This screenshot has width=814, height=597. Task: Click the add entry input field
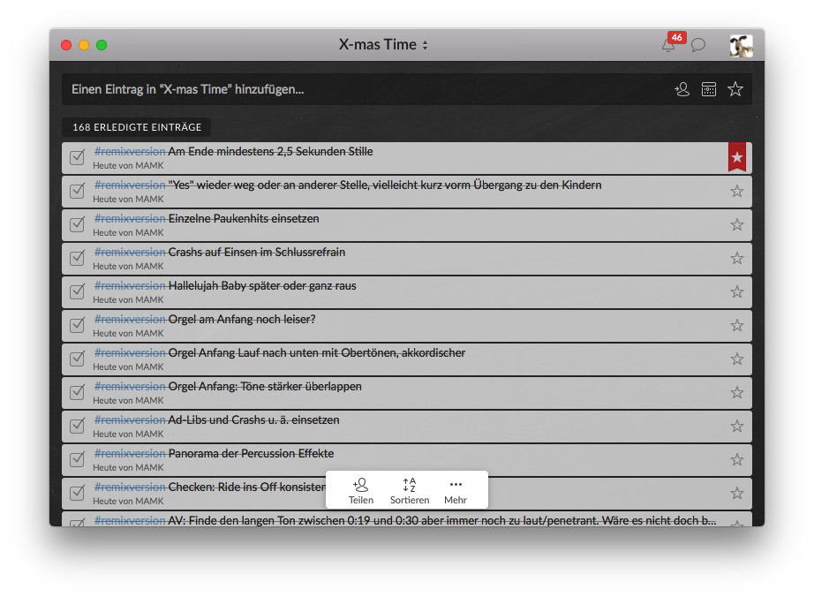coord(353,89)
